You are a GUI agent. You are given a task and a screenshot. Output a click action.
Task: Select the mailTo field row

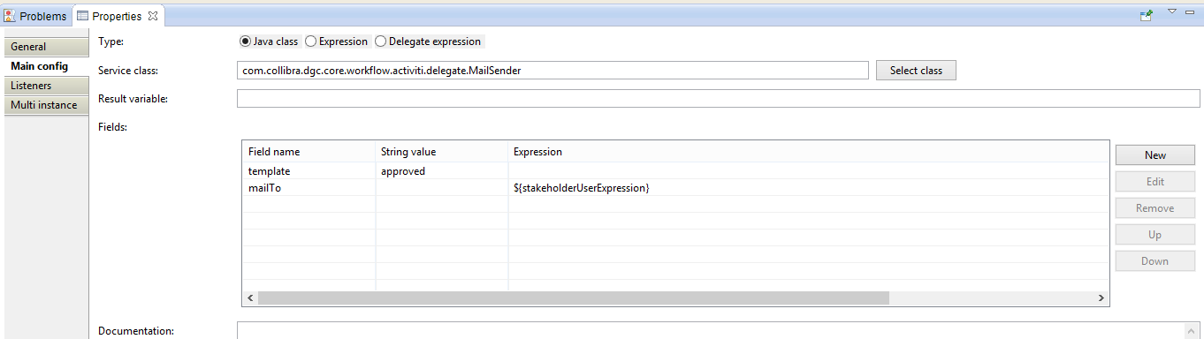(675, 188)
